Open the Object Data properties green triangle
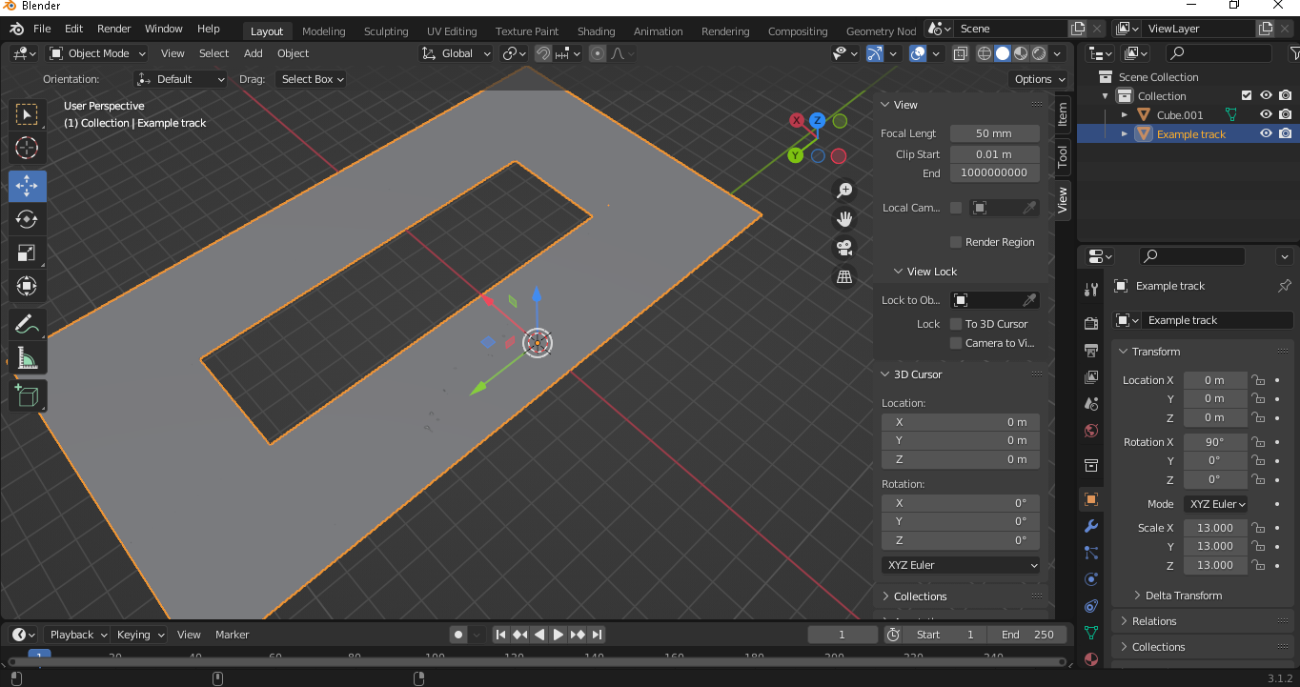The image size is (1300, 687). pos(1091,633)
